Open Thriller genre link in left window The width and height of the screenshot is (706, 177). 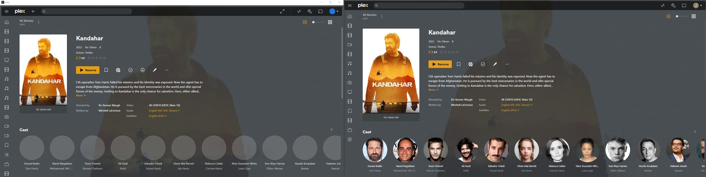[x=89, y=53]
